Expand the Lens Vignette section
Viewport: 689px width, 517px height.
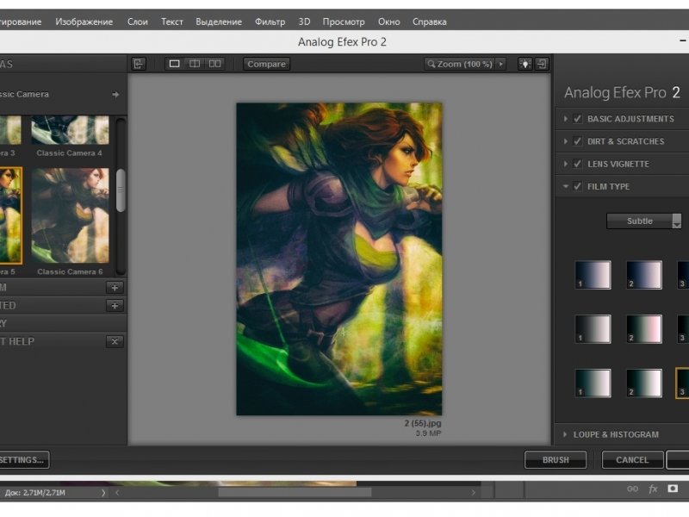click(566, 164)
